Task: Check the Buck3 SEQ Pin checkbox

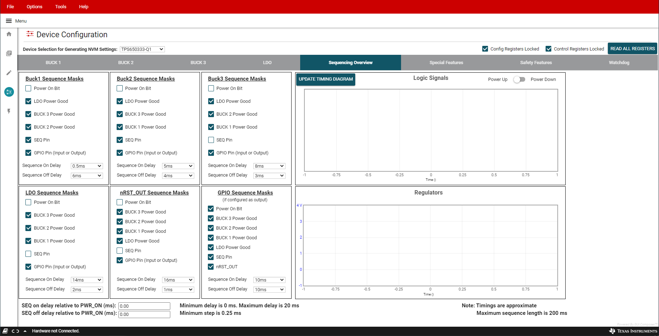Action: click(211, 140)
